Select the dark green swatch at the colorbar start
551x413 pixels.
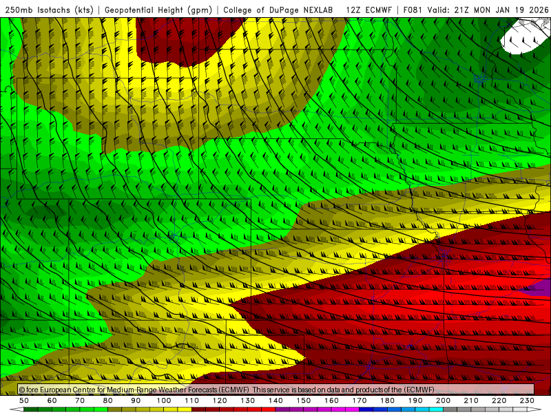pos(31,409)
